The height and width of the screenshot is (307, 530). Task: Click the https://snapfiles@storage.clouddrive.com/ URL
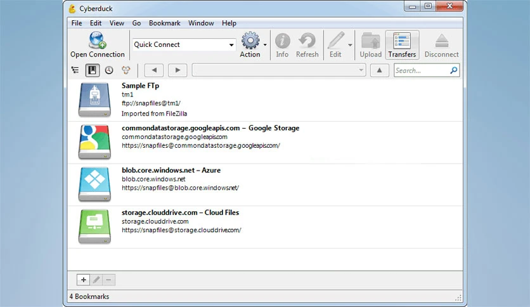[x=181, y=230]
